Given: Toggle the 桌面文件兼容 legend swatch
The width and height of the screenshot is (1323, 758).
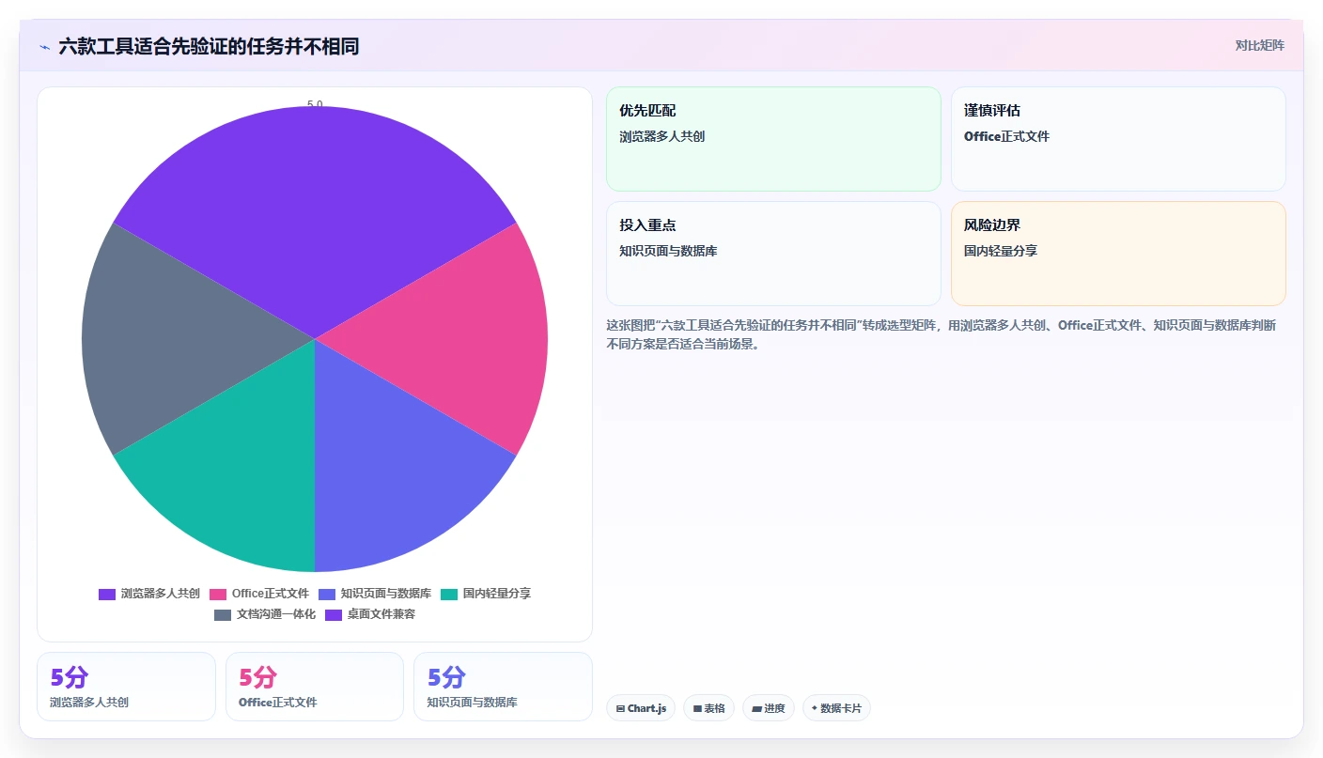Looking at the screenshot, I should point(334,614).
